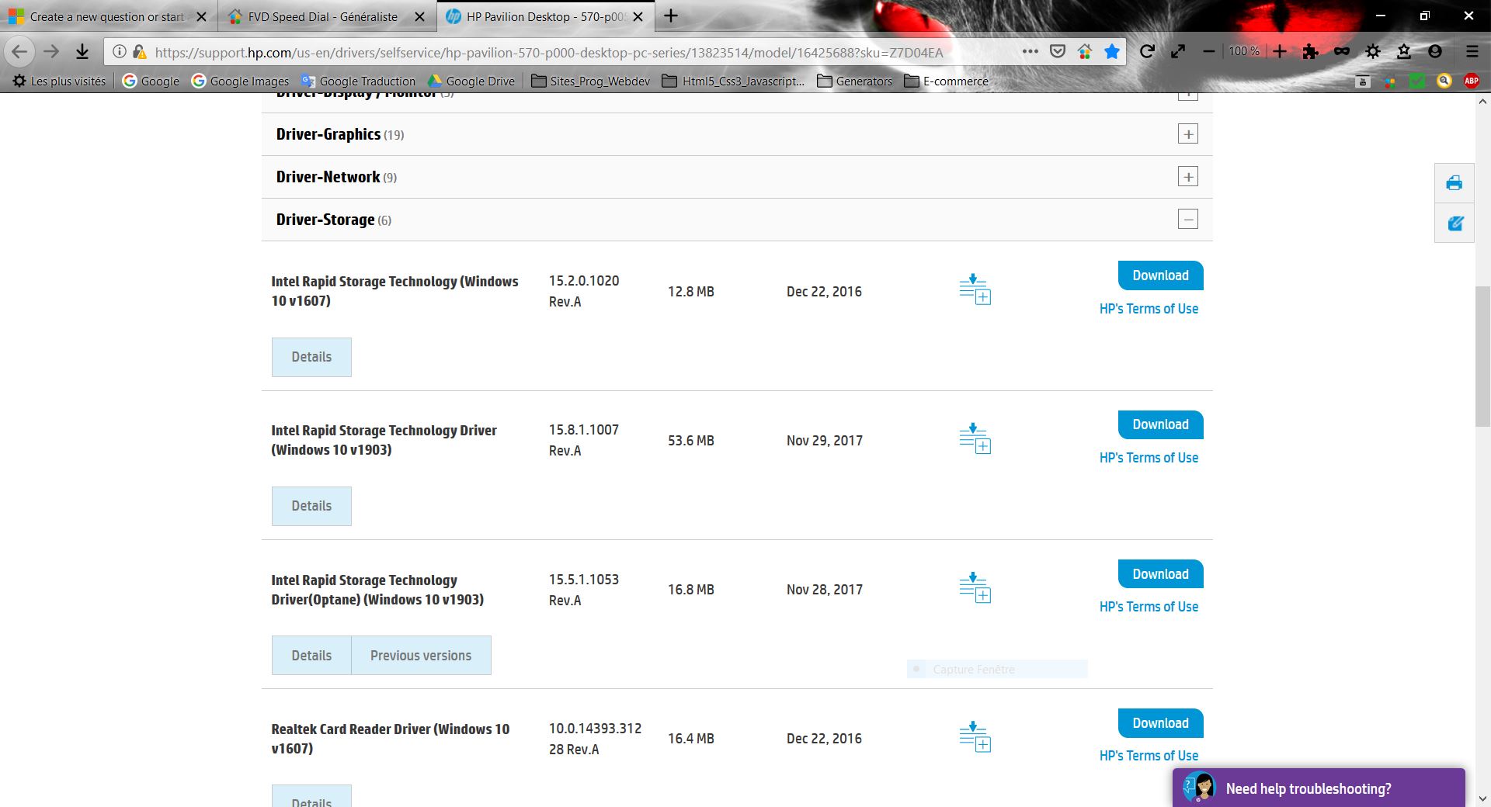This screenshot has width=1491, height=807.
Task: Click the YouTube extension icon
Action: [x=1362, y=81]
